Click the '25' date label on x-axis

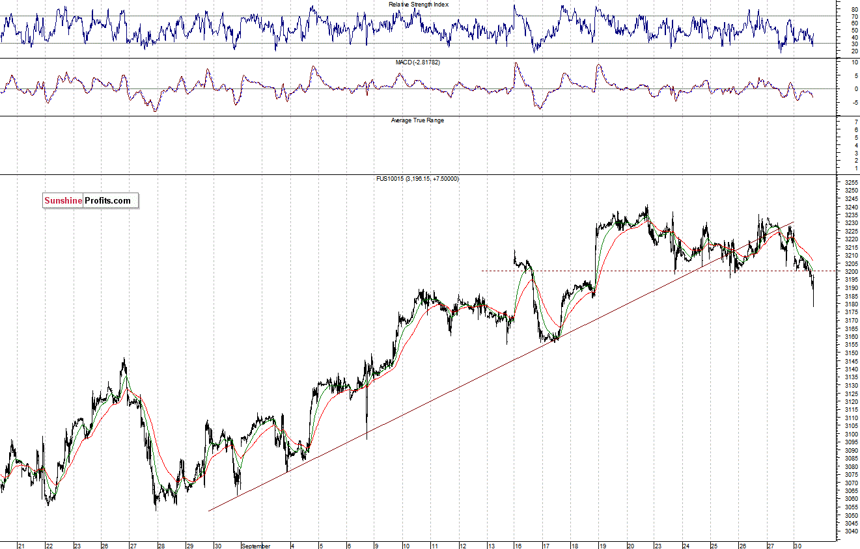click(x=714, y=546)
